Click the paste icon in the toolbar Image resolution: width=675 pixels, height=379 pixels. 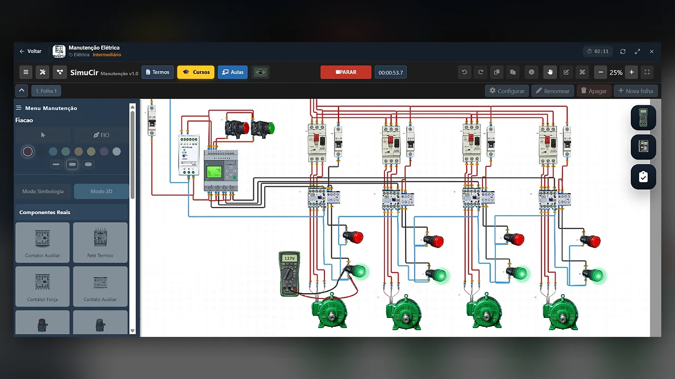513,72
